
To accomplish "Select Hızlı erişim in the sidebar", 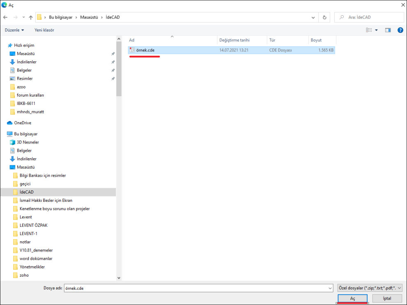I will coord(24,46).
